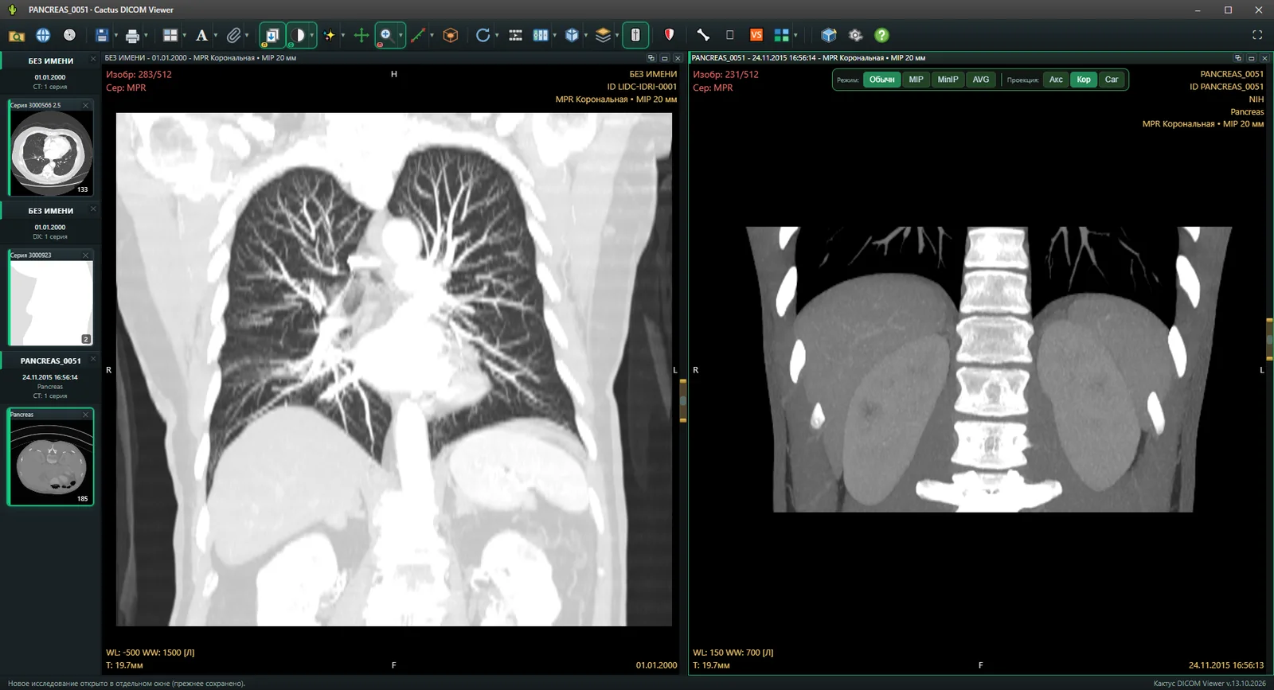Toggle the highlighted white panel icon before shield
This screenshot has width=1274, height=690.
pos(635,35)
